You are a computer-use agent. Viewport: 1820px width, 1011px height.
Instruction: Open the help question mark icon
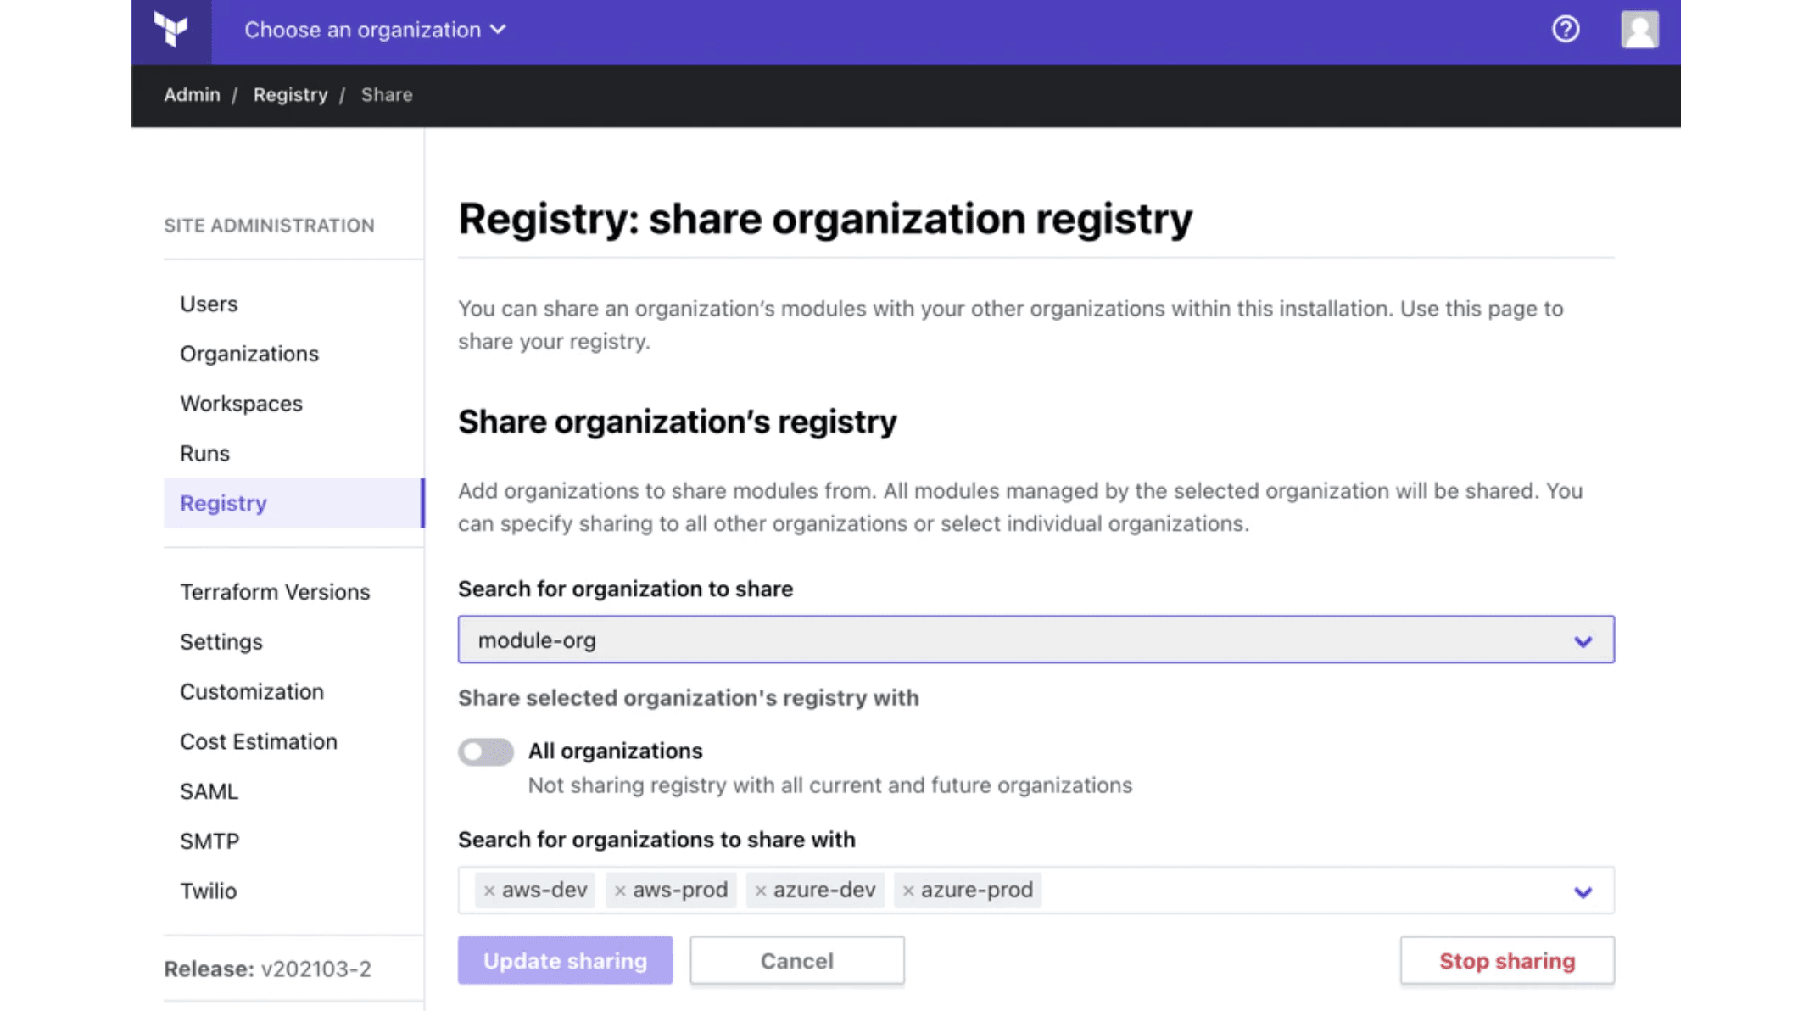coord(1565,30)
